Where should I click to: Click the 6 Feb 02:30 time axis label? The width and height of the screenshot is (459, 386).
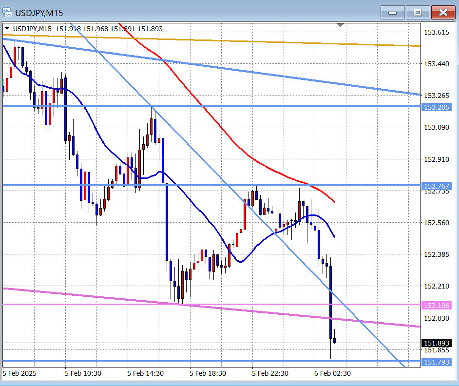[332, 373]
